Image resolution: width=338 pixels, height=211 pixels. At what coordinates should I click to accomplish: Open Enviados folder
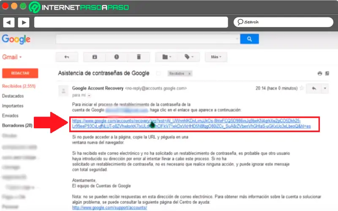pyautogui.click(x=10, y=116)
